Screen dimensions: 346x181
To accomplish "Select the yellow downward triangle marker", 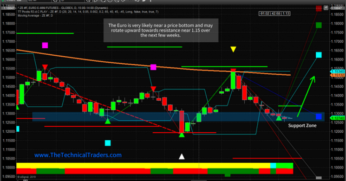I will click(x=233, y=49).
